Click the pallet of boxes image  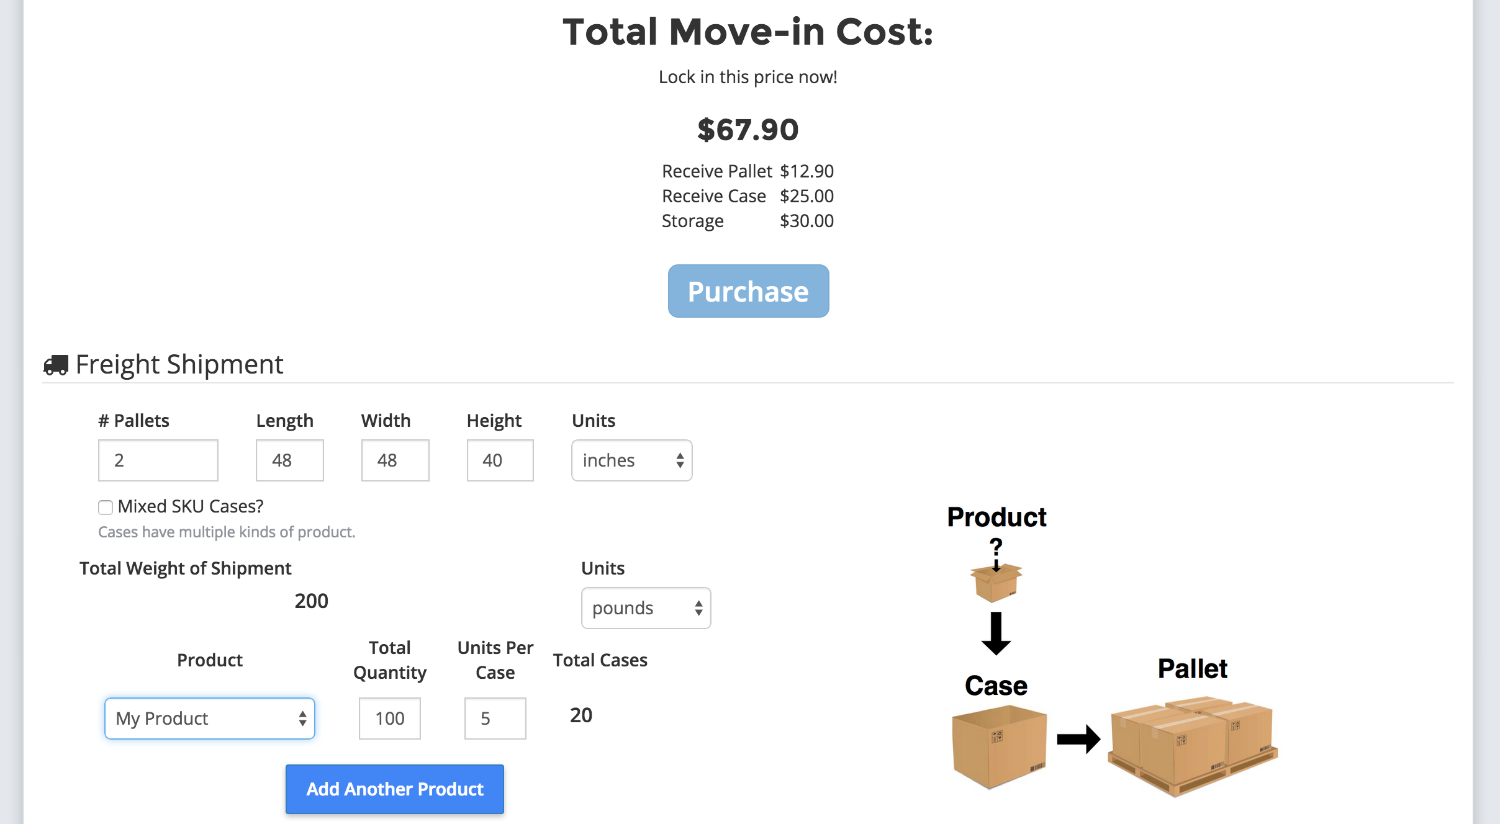1193,746
